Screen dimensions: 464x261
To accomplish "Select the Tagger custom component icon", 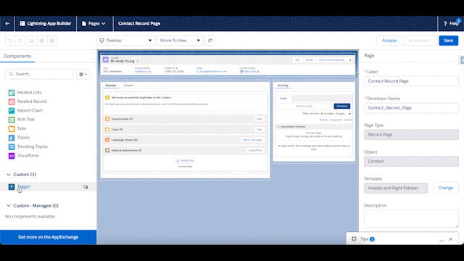I will click(12, 187).
